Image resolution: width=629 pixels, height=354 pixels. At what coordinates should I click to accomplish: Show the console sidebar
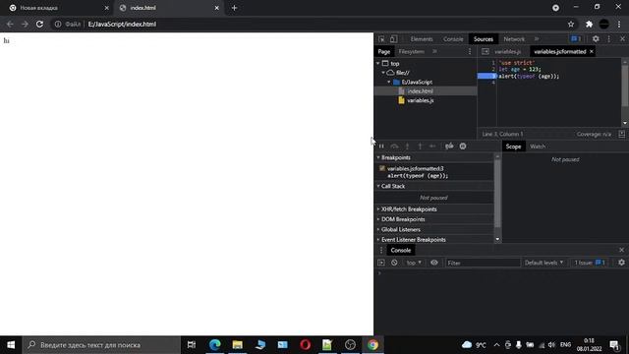tap(381, 263)
